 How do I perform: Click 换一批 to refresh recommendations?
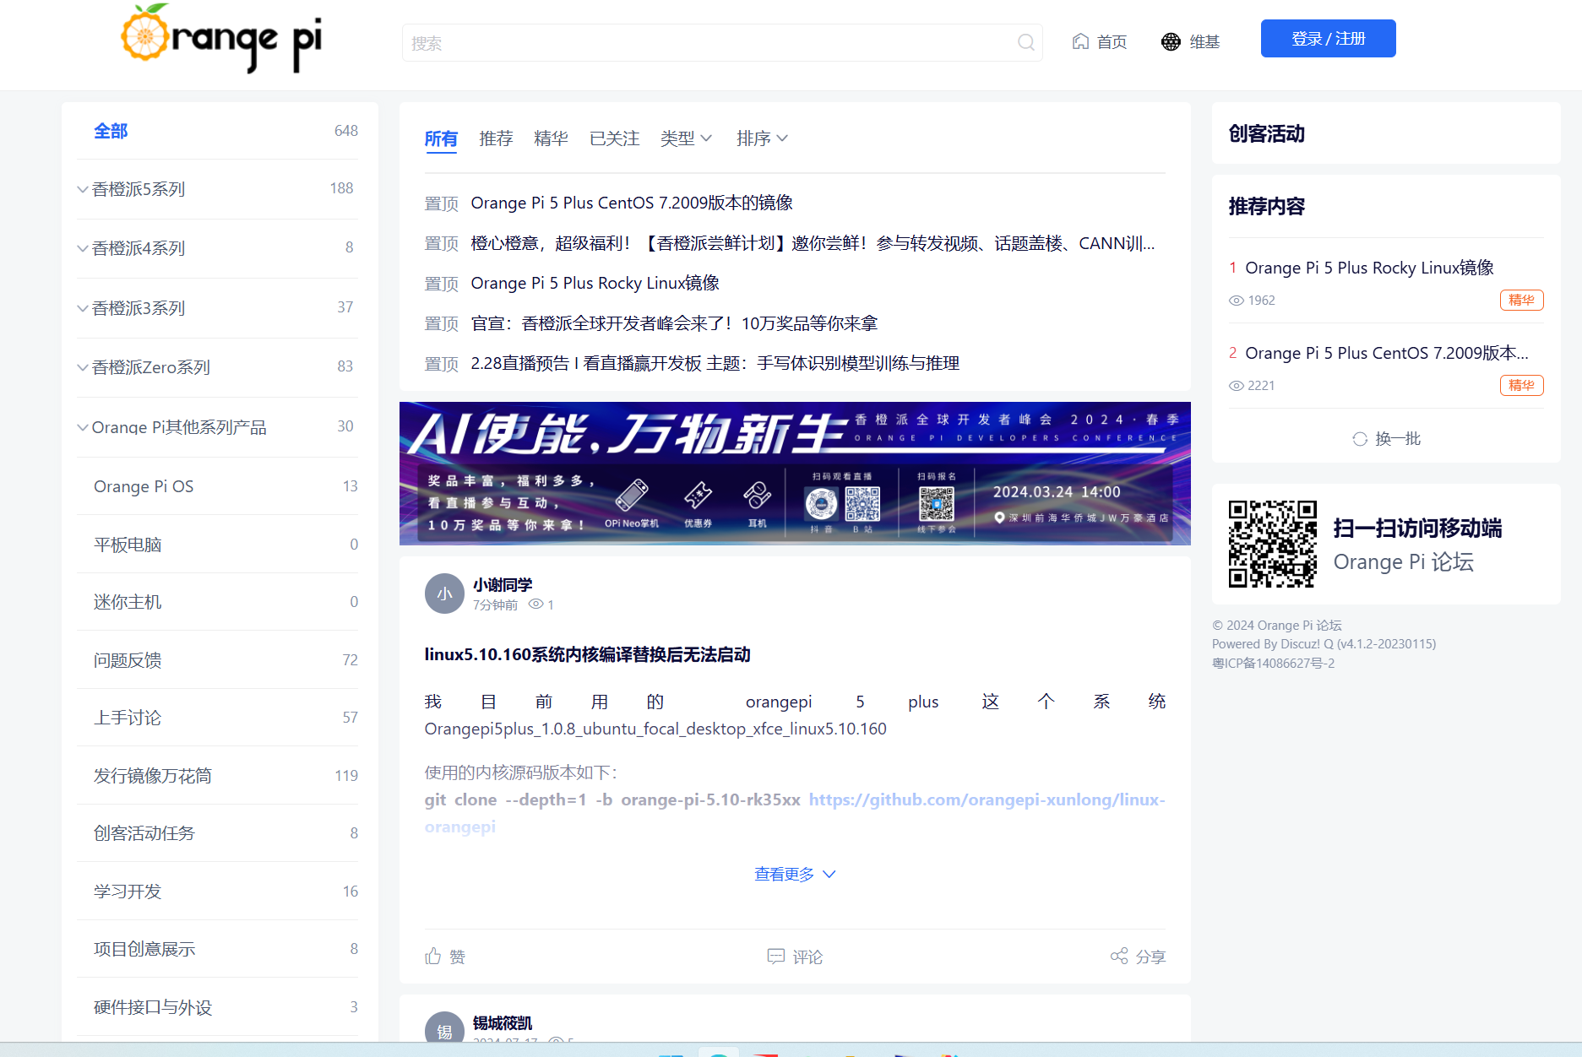pos(1398,439)
